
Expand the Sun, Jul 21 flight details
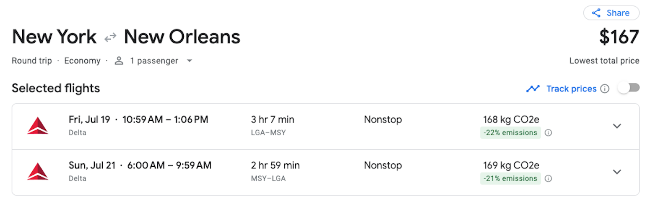pos(617,172)
